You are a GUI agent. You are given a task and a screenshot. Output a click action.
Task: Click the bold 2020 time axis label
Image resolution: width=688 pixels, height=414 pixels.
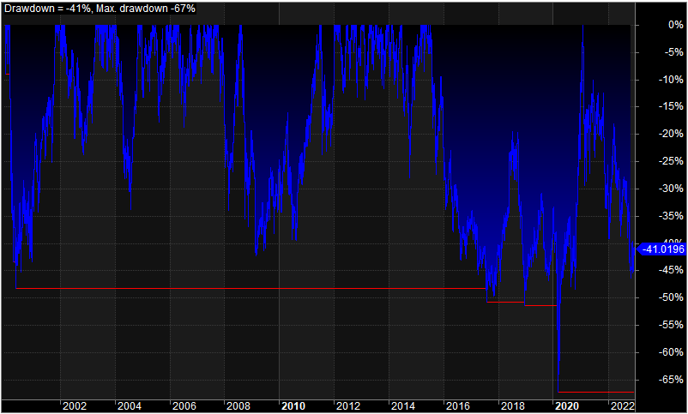pyautogui.click(x=566, y=406)
